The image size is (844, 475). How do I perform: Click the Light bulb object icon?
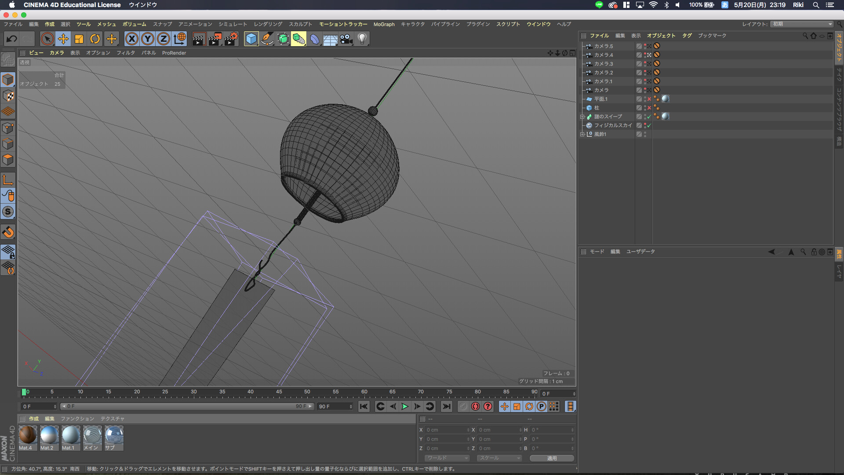[362, 39]
